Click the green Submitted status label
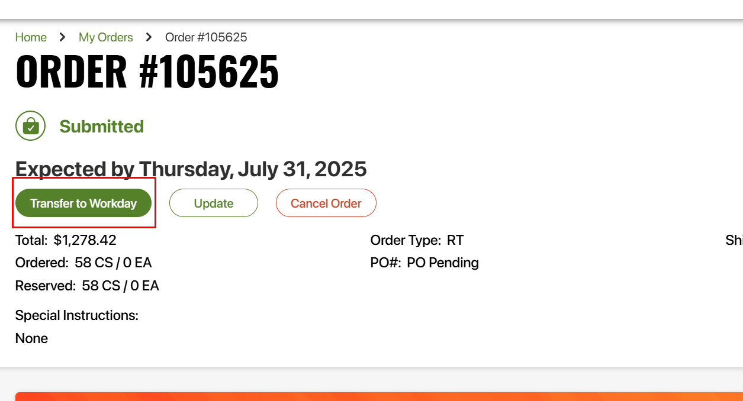The image size is (743, 401). coord(102,127)
